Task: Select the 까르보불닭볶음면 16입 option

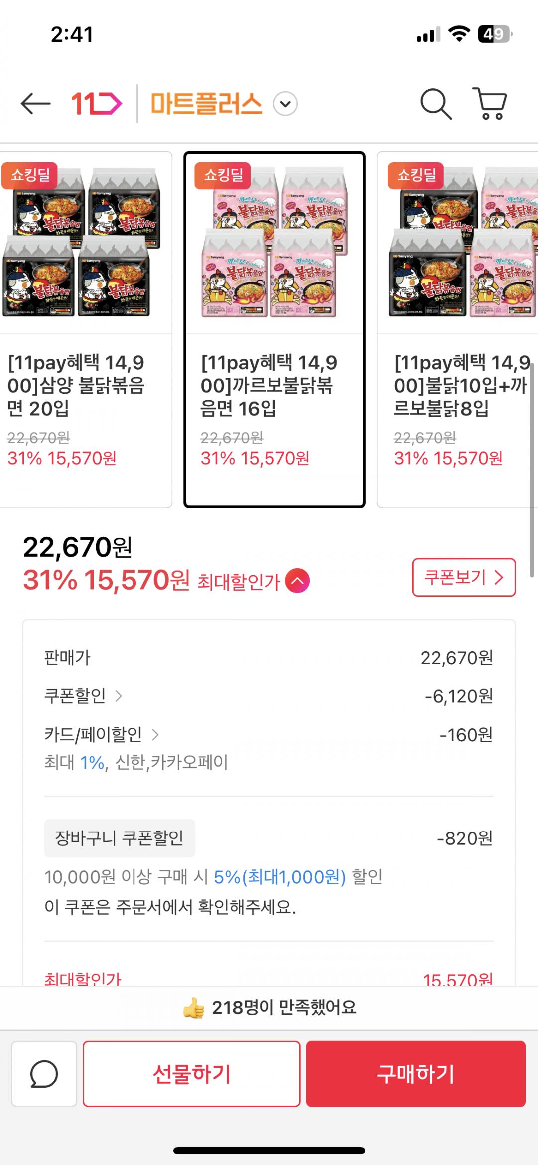Action: (274, 329)
